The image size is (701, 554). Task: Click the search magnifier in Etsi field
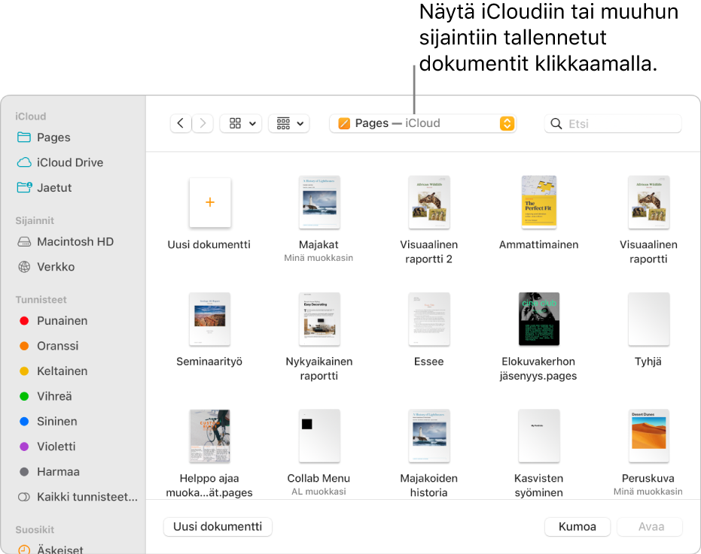click(x=556, y=123)
